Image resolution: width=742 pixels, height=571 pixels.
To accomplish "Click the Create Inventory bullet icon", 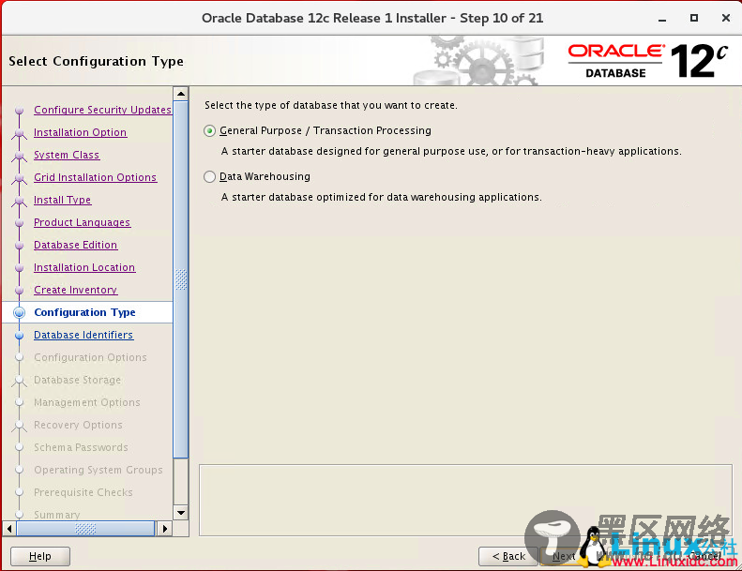I will point(20,291).
